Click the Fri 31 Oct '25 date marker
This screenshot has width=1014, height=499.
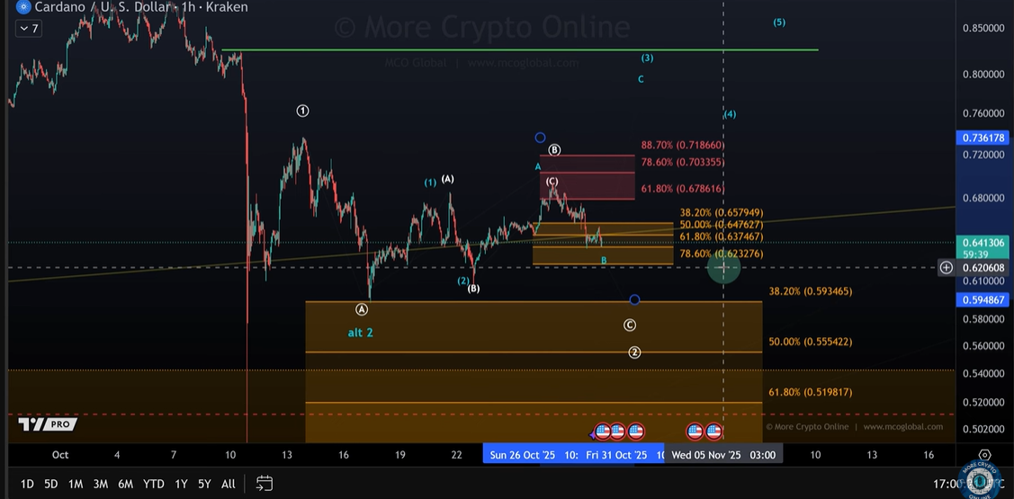[x=616, y=455]
